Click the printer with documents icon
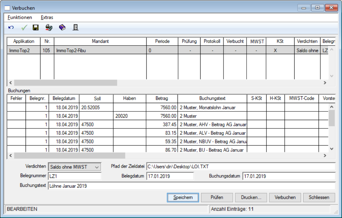342x218 pixels. point(49,27)
